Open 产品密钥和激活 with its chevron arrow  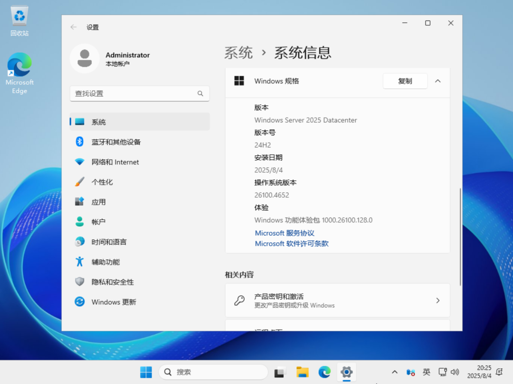pos(438,301)
